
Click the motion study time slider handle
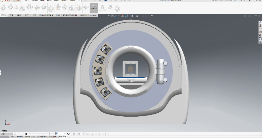(49, 134)
